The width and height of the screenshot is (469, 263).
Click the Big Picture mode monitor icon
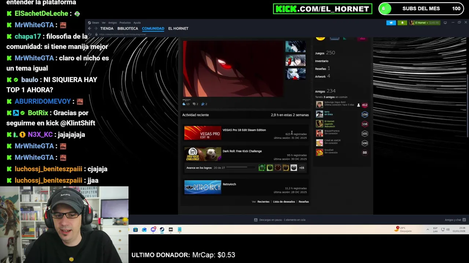pos(445,23)
